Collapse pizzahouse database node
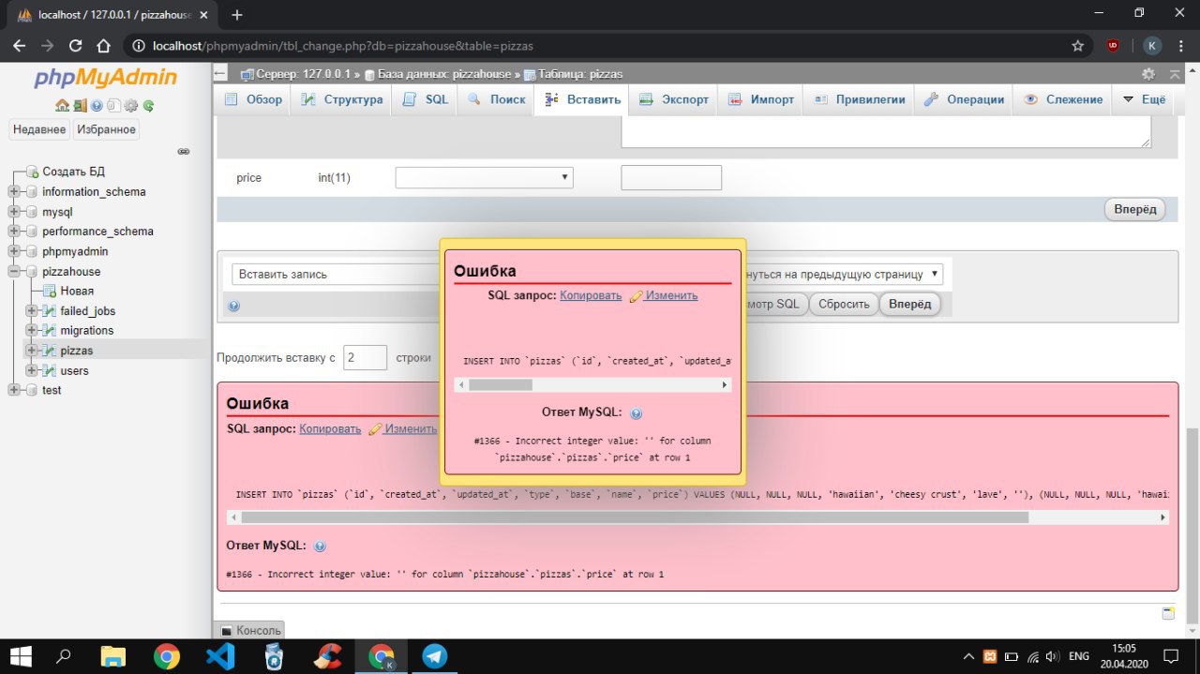The height and width of the screenshot is (674, 1200). coord(14,272)
